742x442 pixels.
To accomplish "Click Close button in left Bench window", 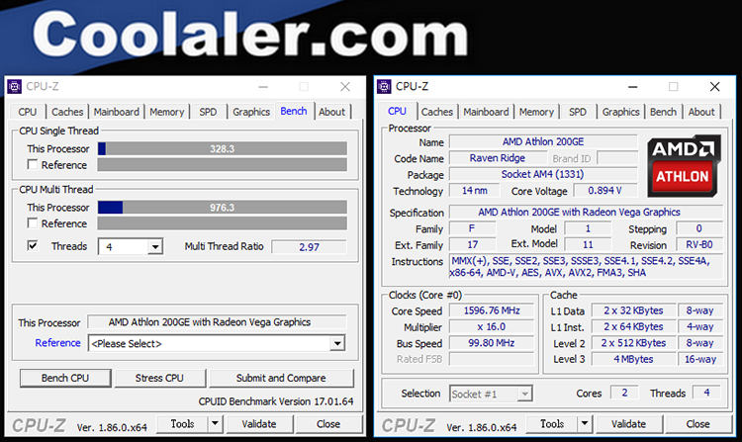I will pyautogui.click(x=328, y=423).
